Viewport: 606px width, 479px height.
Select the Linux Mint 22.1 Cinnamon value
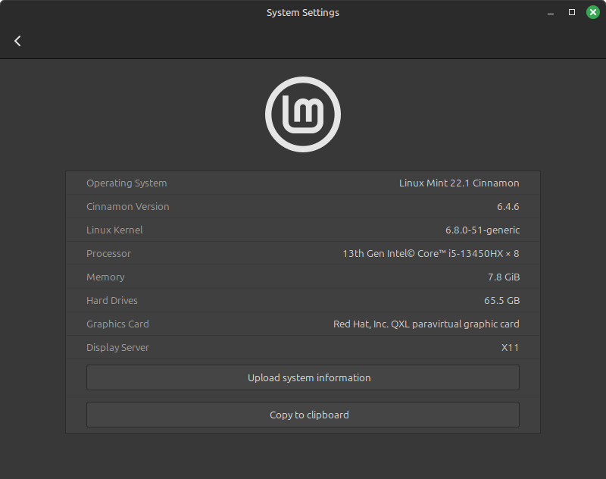click(x=459, y=183)
